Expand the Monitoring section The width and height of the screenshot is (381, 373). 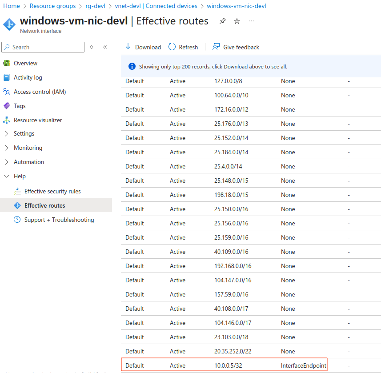(7, 148)
